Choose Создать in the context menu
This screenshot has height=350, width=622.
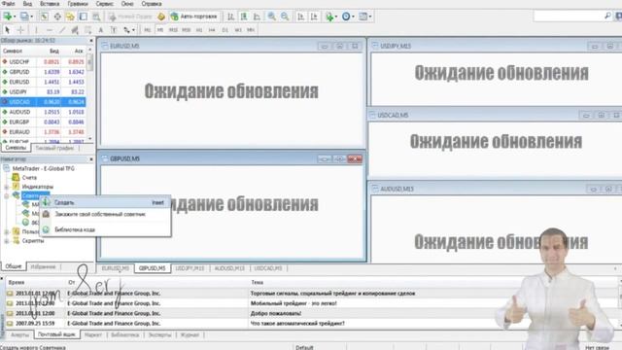pos(106,202)
